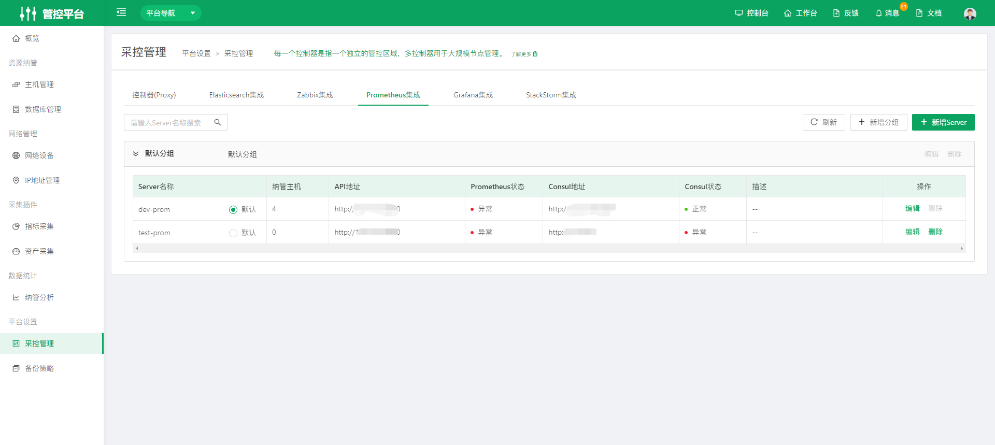Click the line chart icon beside 纳管分析
Image resolution: width=995 pixels, height=445 pixels.
pyautogui.click(x=16, y=297)
